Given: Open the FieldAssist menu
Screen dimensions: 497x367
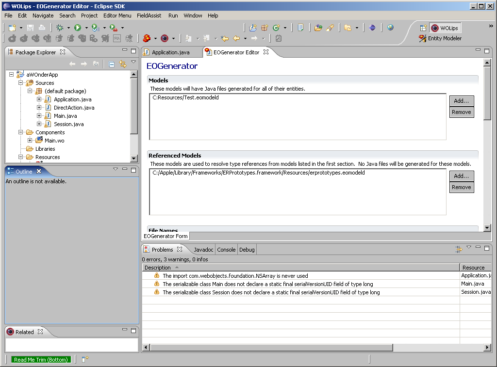Looking at the screenshot, I should [x=149, y=16].
